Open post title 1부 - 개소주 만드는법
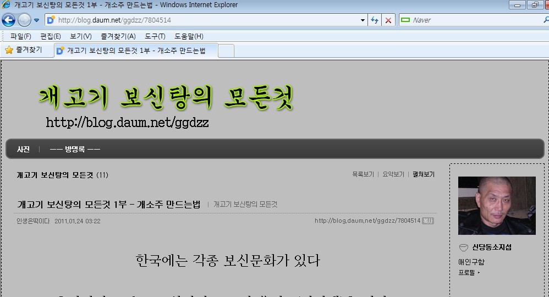 coord(109,204)
